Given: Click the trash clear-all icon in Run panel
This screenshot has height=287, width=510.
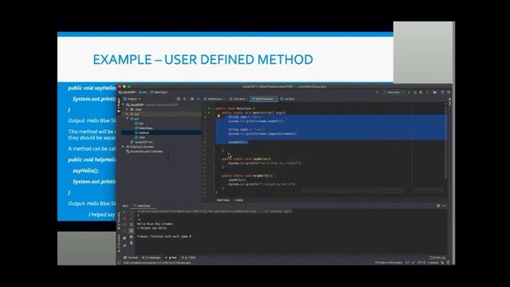Looking at the screenshot, I should pos(131,242).
